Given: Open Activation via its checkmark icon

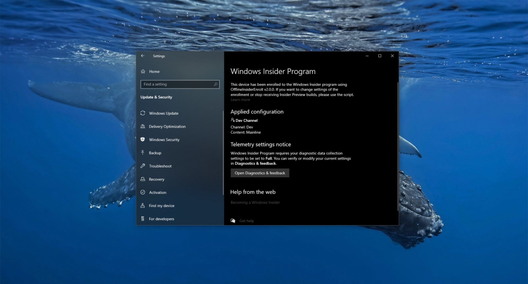Looking at the screenshot, I should click(x=143, y=192).
